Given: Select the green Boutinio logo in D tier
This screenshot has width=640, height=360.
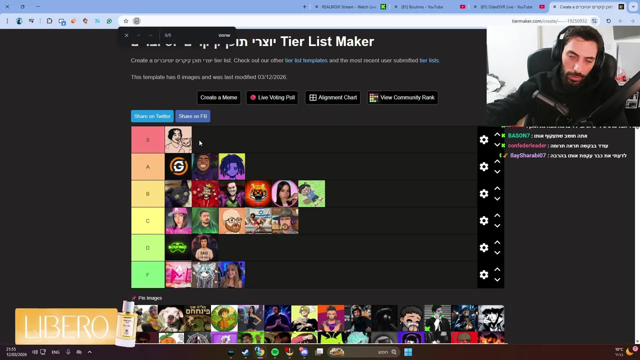Looking at the screenshot, I should click(x=178, y=247).
